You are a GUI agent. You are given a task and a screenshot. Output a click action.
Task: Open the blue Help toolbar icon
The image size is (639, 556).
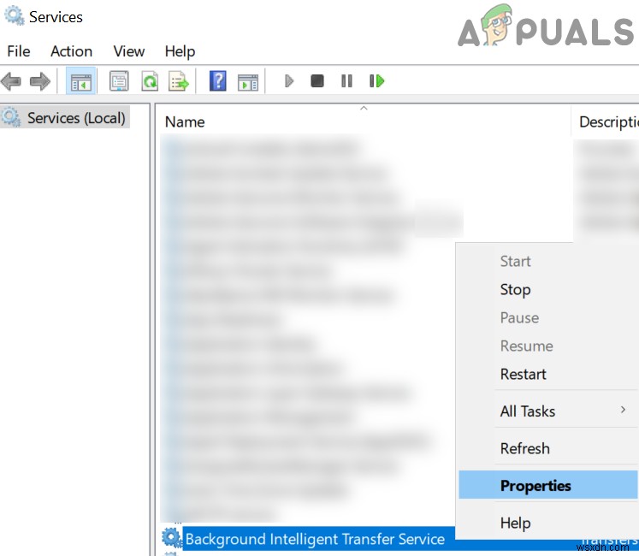pos(217,80)
